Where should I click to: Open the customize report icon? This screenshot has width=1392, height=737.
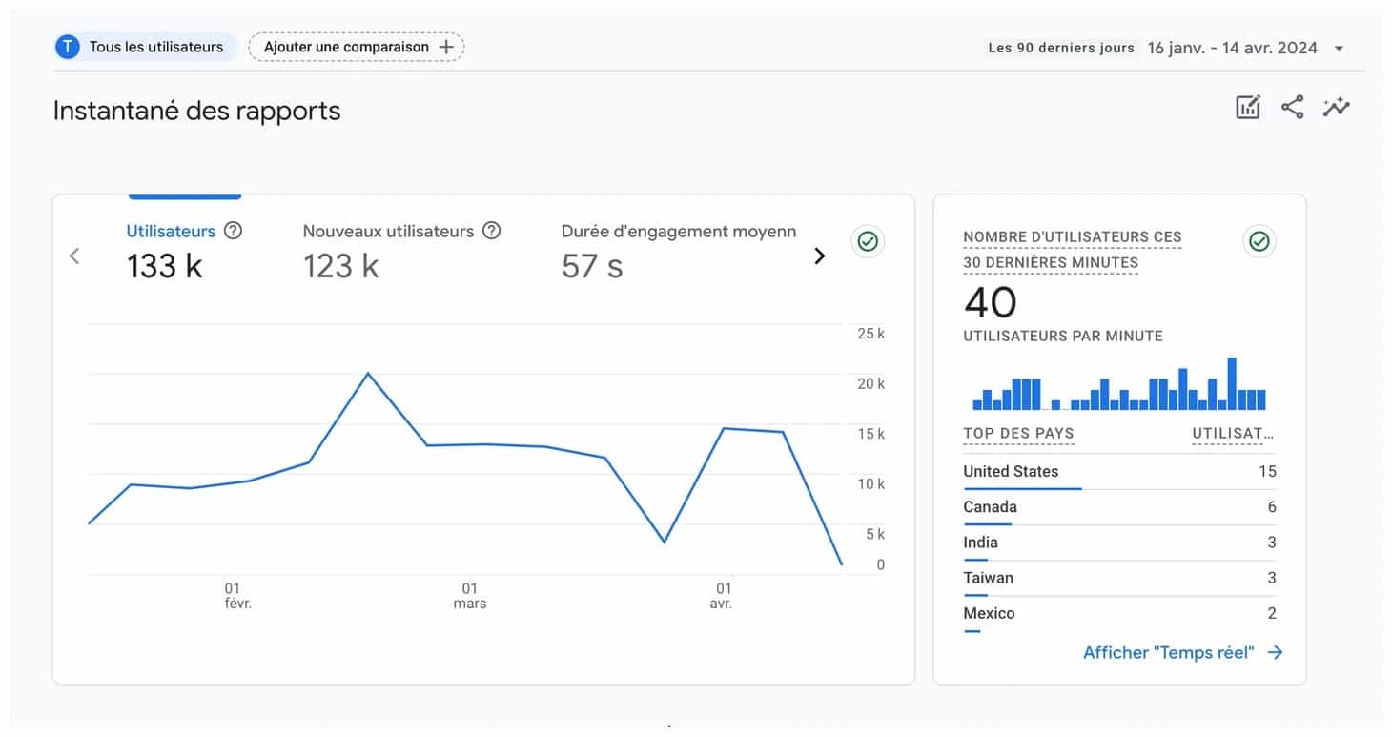[1248, 108]
